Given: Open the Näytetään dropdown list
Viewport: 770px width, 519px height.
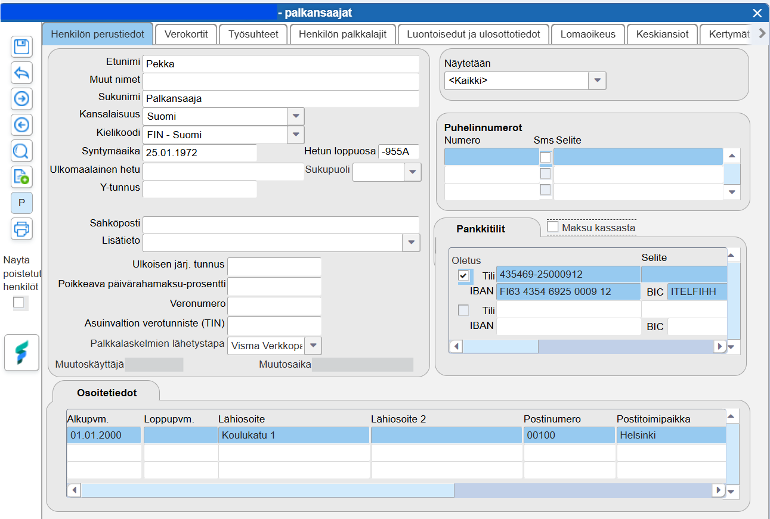Looking at the screenshot, I should [597, 80].
